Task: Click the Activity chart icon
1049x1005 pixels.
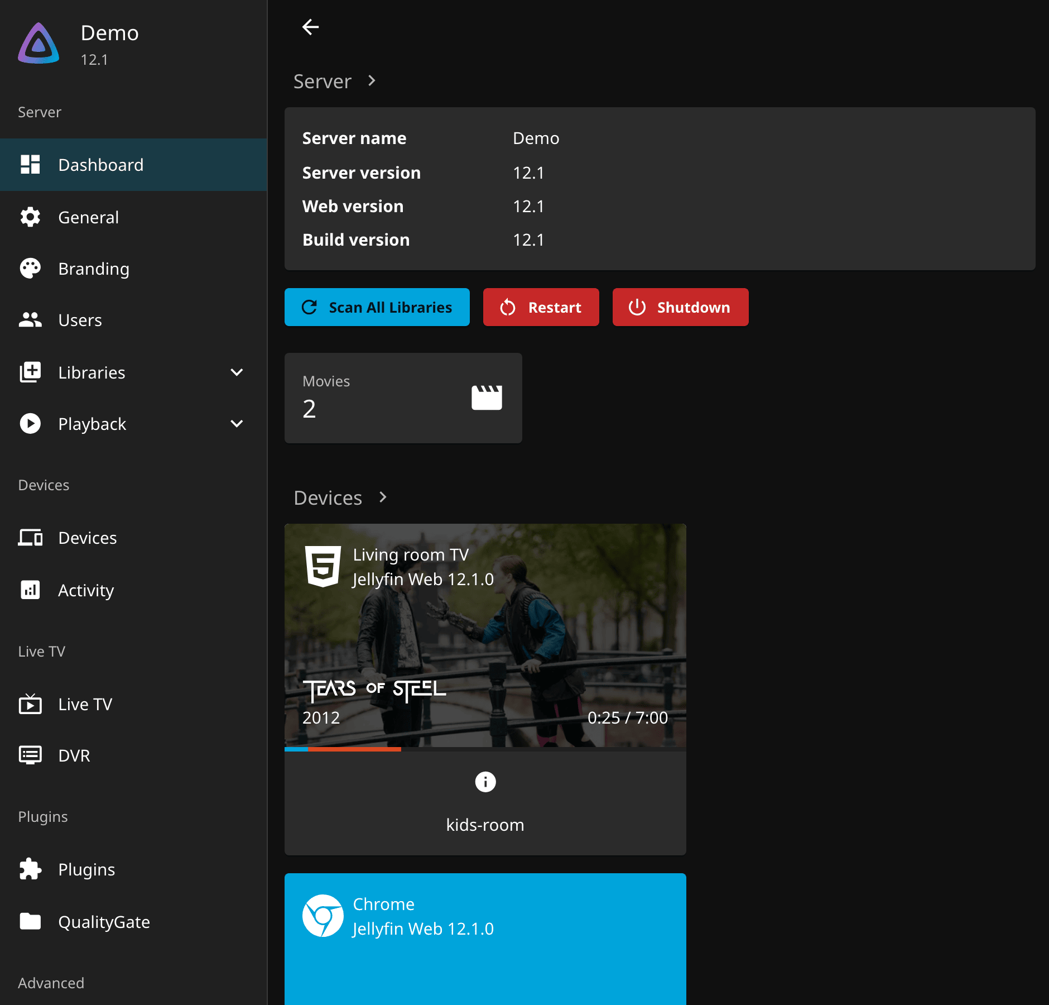Action: click(30, 590)
